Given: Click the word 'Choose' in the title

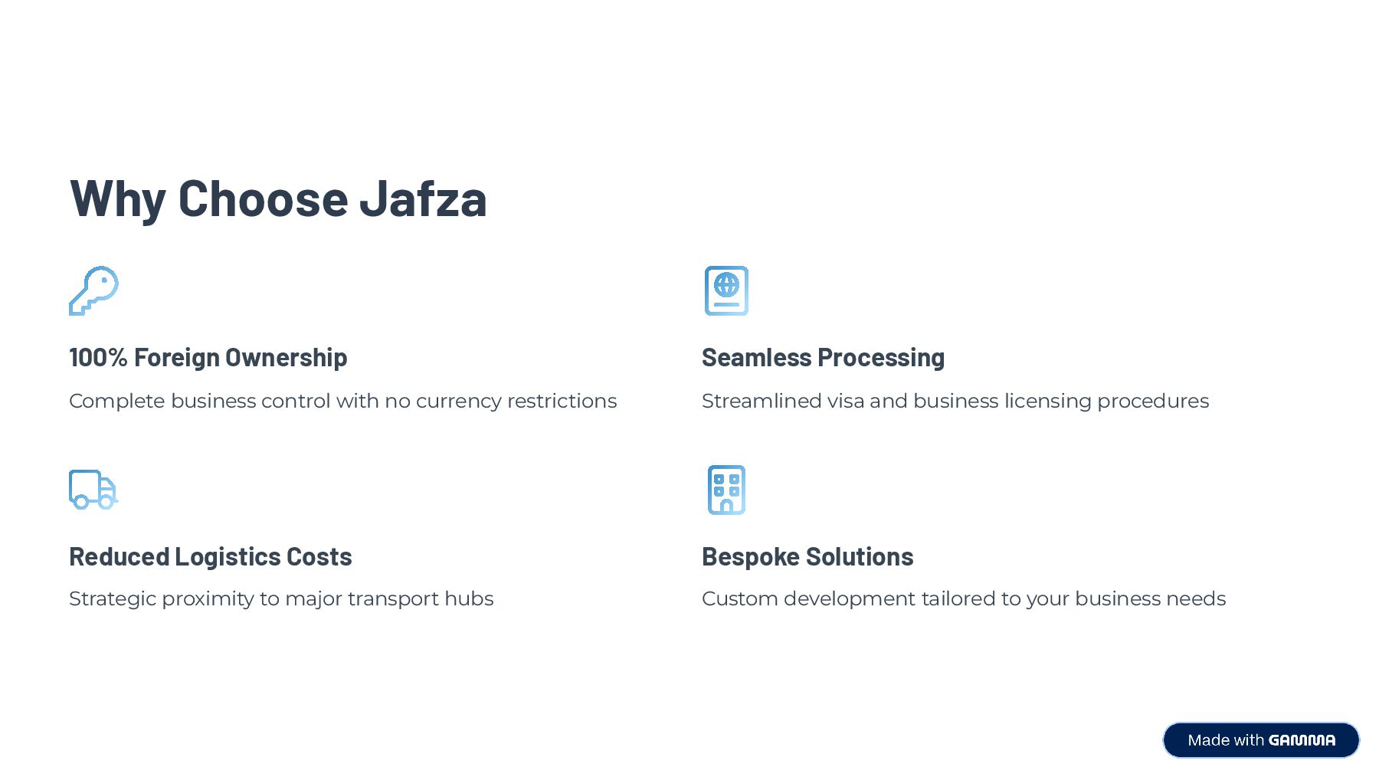Looking at the screenshot, I should pyautogui.click(x=263, y=198).
